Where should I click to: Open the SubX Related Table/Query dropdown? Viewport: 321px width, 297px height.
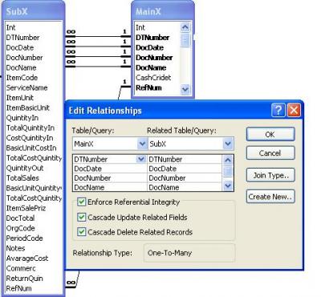point(228,144)
